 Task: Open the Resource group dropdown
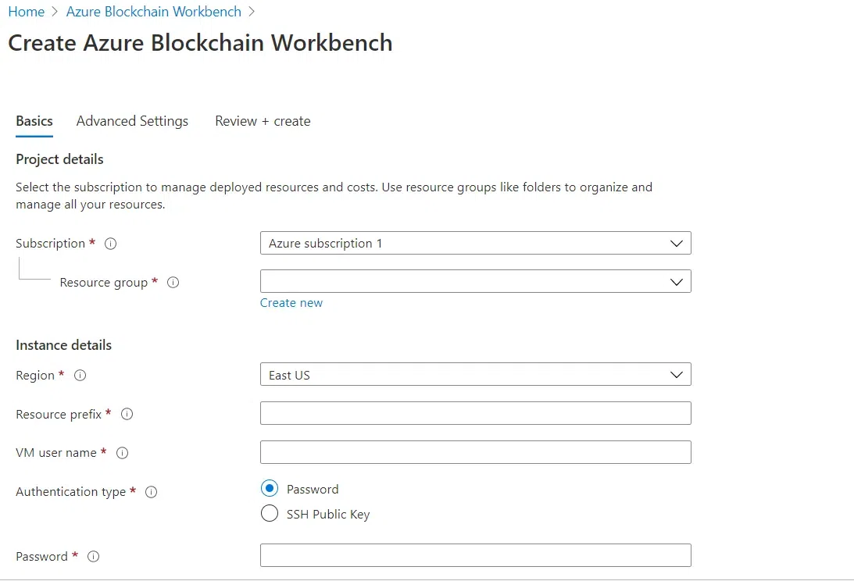pyautogui.click(x=476, y=281)
